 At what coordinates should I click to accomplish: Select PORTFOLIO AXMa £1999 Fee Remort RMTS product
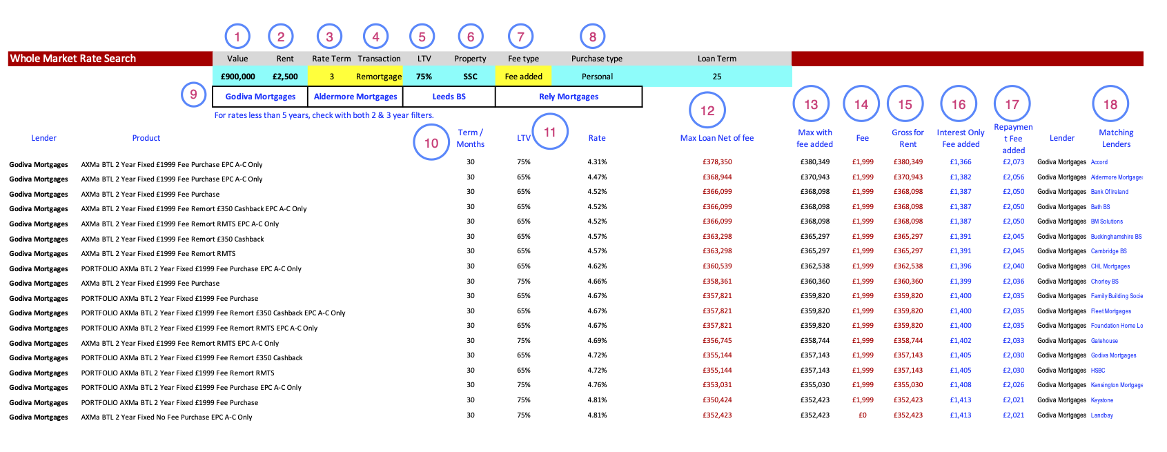[177, 373]
